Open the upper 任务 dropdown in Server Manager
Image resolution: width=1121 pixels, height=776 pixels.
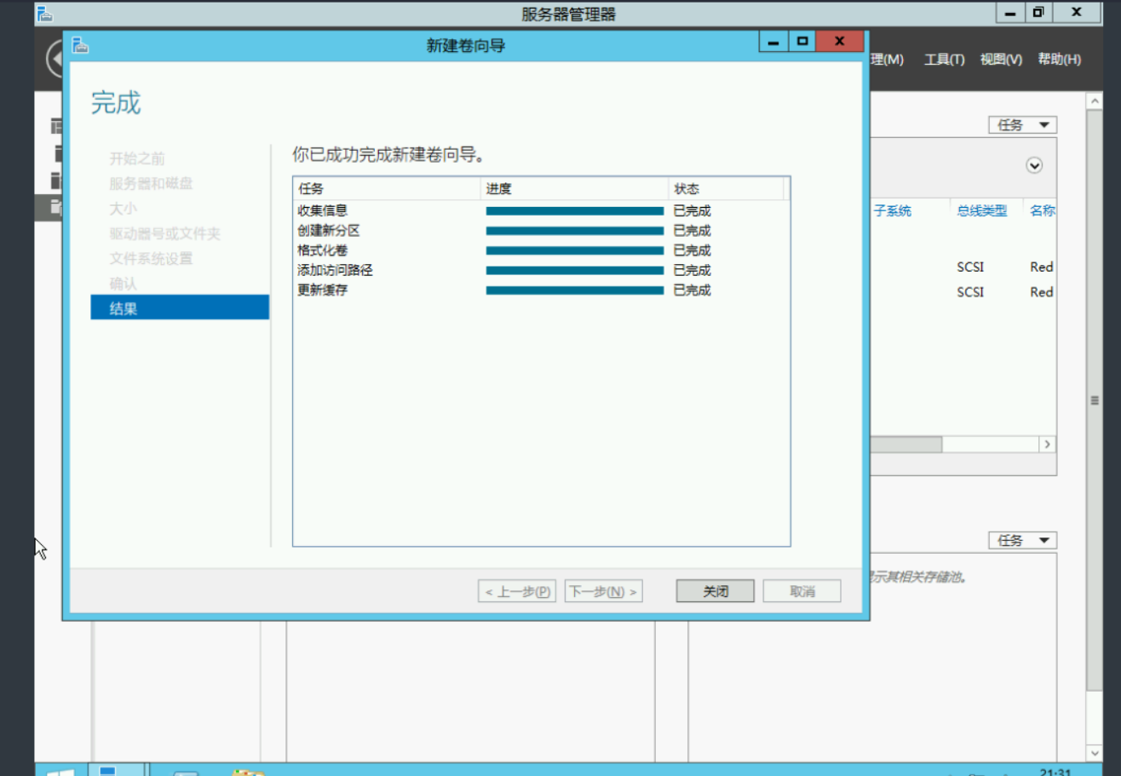1022,125
